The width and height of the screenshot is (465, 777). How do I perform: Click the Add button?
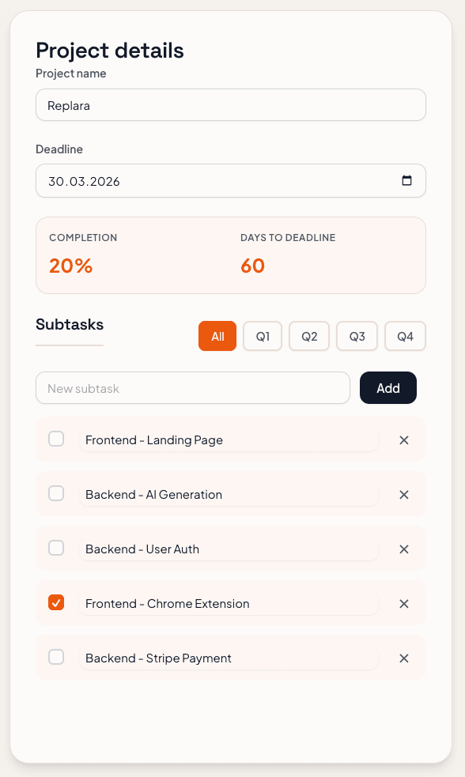(x=388, y=387)
